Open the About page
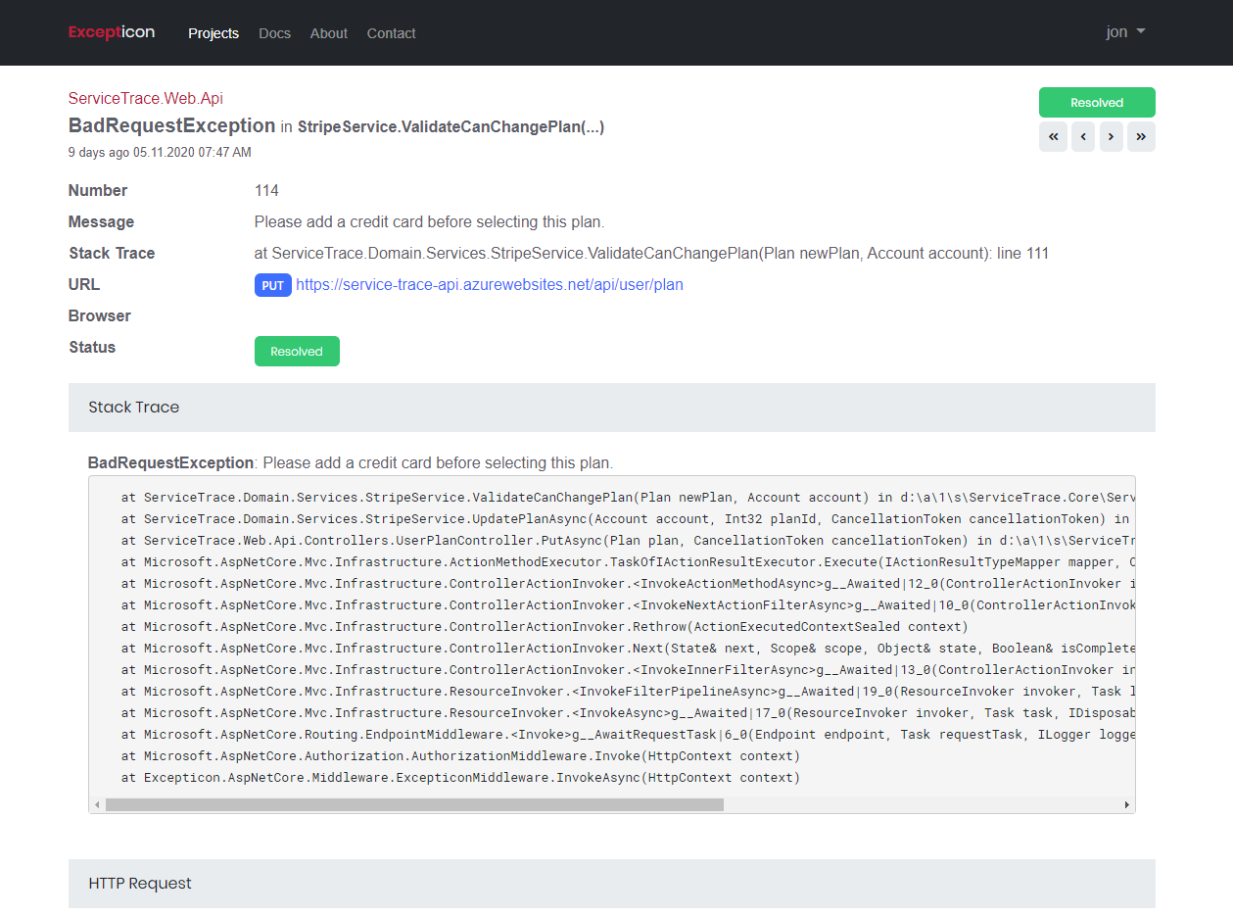 328,33
